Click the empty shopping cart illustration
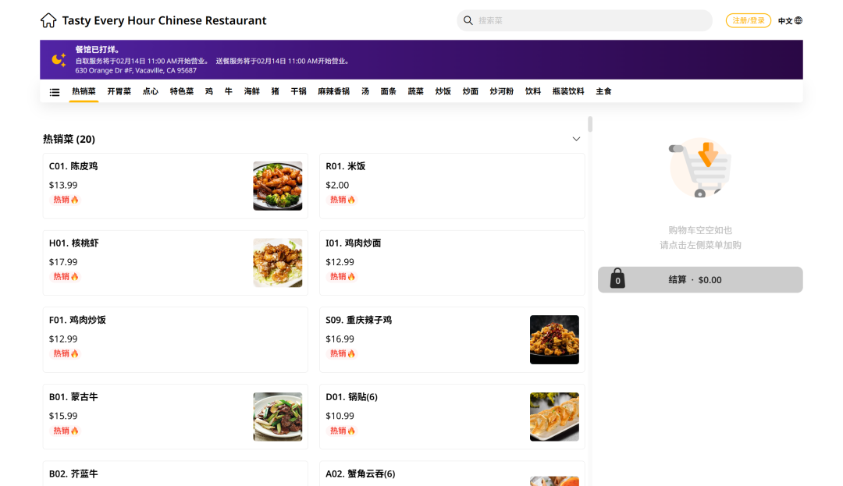 [700, 167]
